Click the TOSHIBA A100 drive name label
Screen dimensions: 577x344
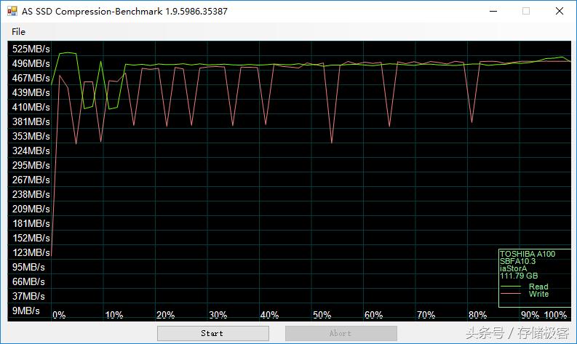528,254
